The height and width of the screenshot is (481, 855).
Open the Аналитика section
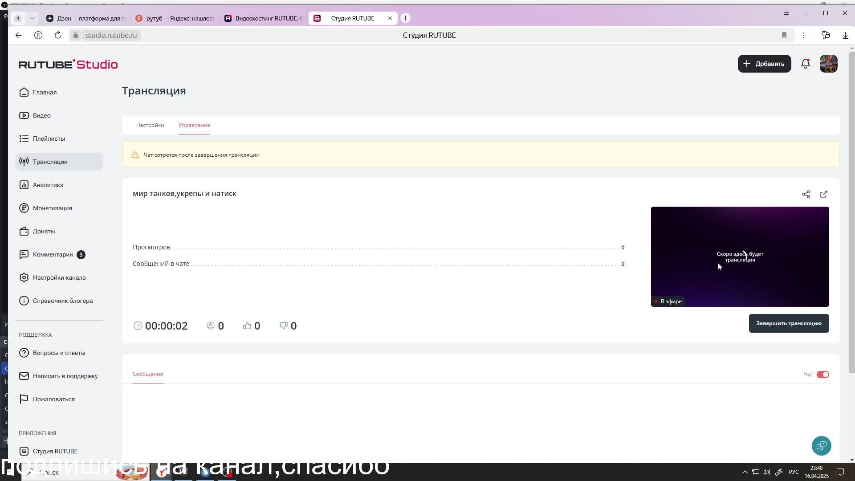[59, 185]
